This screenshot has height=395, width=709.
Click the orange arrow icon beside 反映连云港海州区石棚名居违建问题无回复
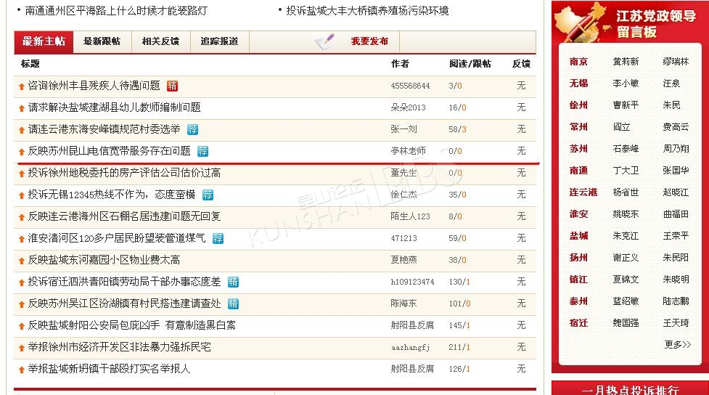tap(21, 217)
